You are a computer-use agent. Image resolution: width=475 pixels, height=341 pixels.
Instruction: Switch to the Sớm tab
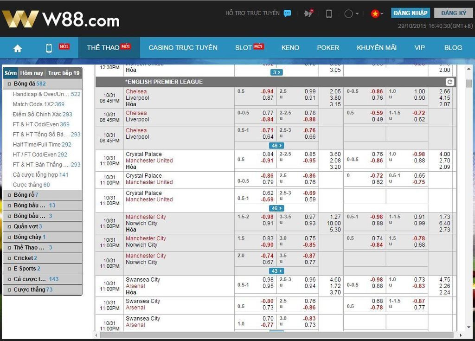(11, 73)
